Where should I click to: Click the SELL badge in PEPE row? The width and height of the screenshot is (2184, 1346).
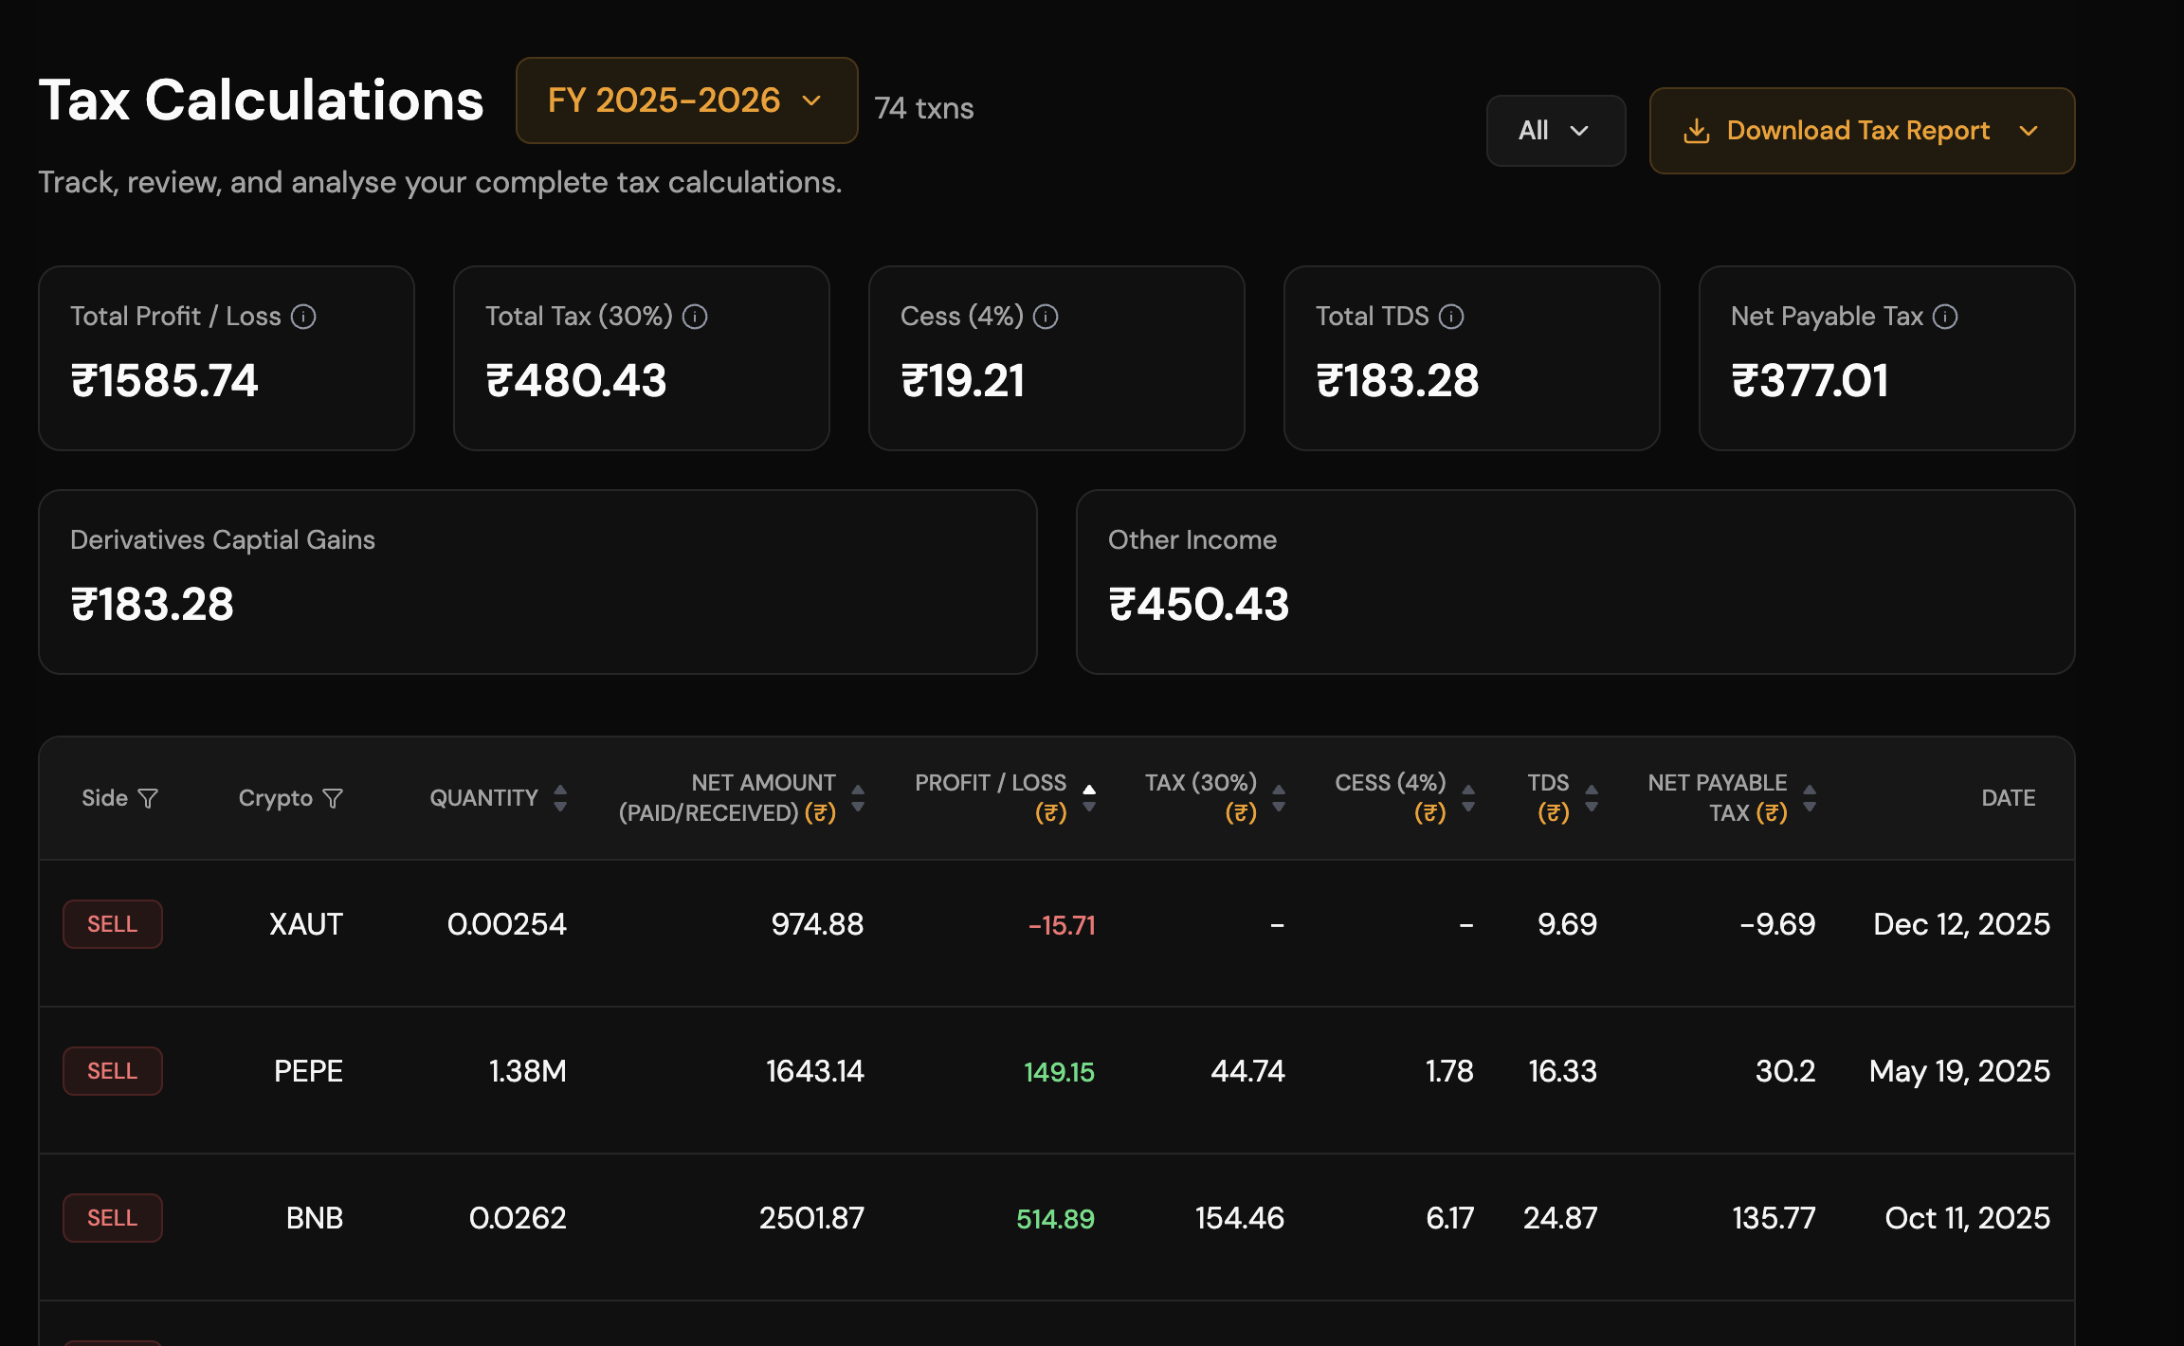pos(113,1071)
